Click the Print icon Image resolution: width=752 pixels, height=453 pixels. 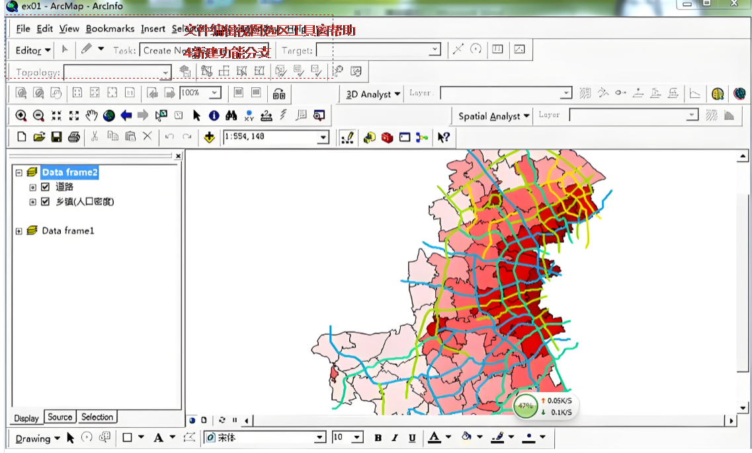pyautogui.click(x=74, y=137)
